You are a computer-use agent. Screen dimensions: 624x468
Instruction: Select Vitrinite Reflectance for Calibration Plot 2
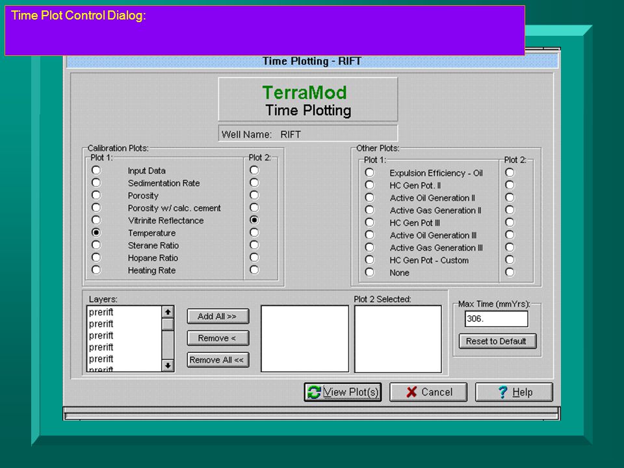pos(254,220)
